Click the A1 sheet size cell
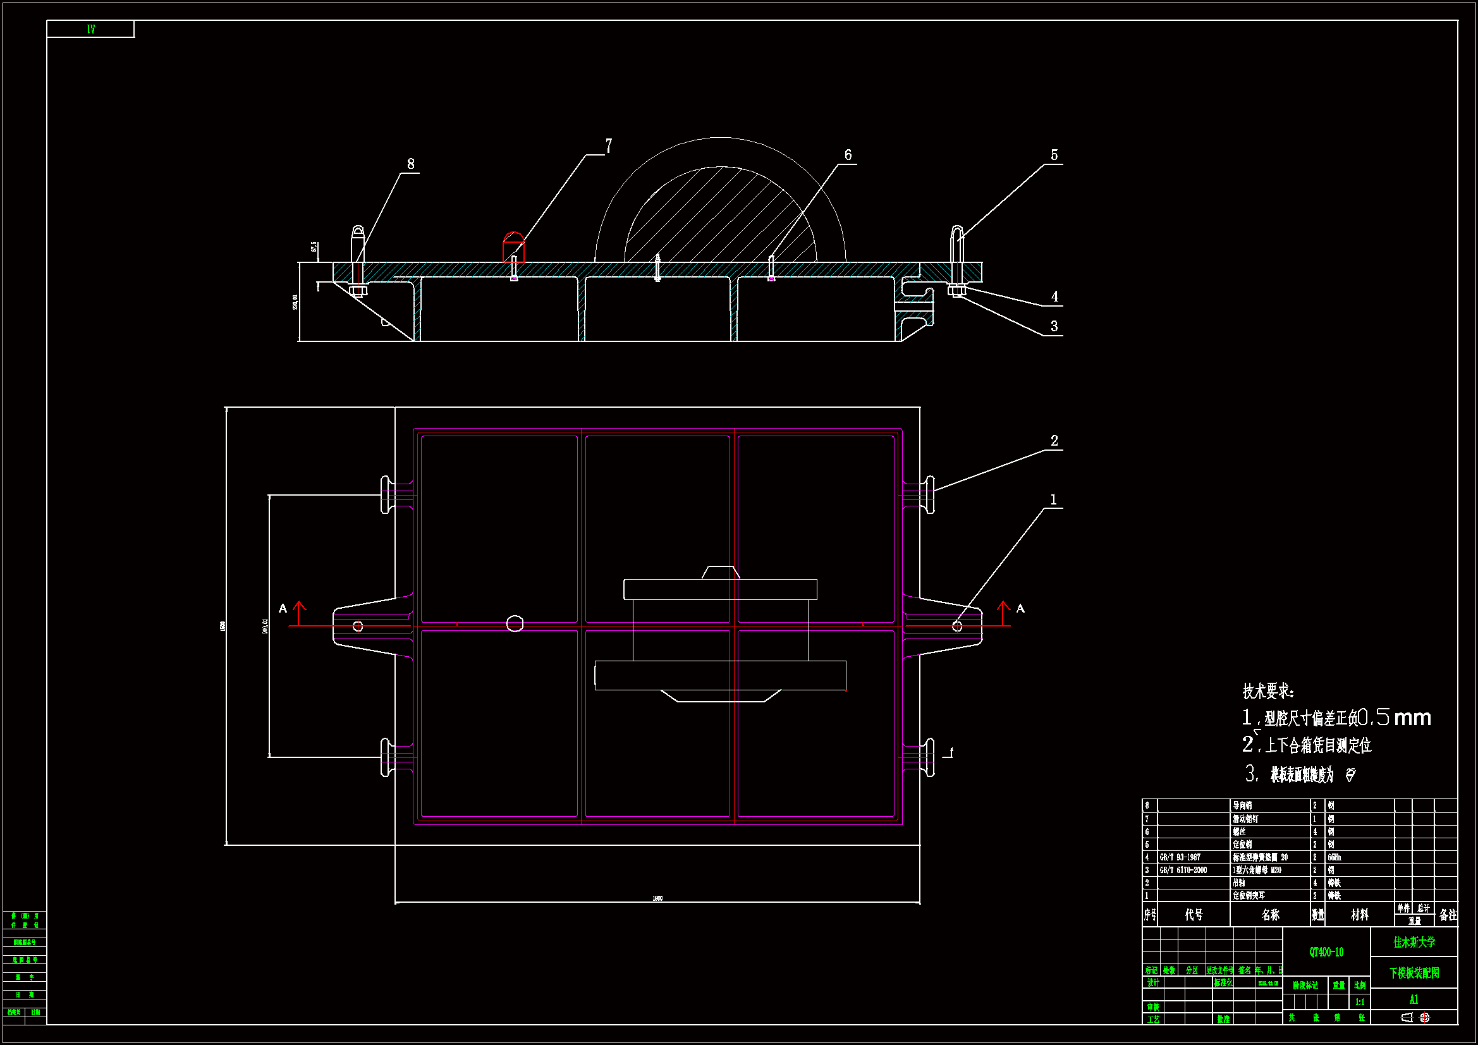This screenshot has width=1478, height=1045. [x=1414, y=1000]
